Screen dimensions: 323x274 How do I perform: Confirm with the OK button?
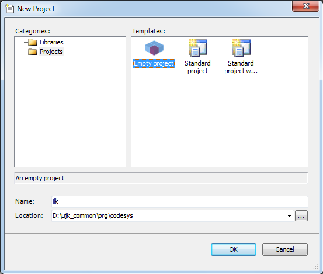(234, 249)
